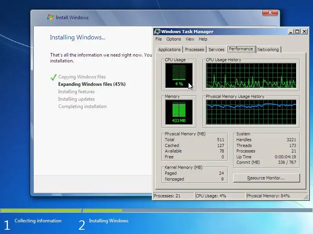Click the 'Installing Windows...' heading
313x234 pixels.
(x=77, y=37)
